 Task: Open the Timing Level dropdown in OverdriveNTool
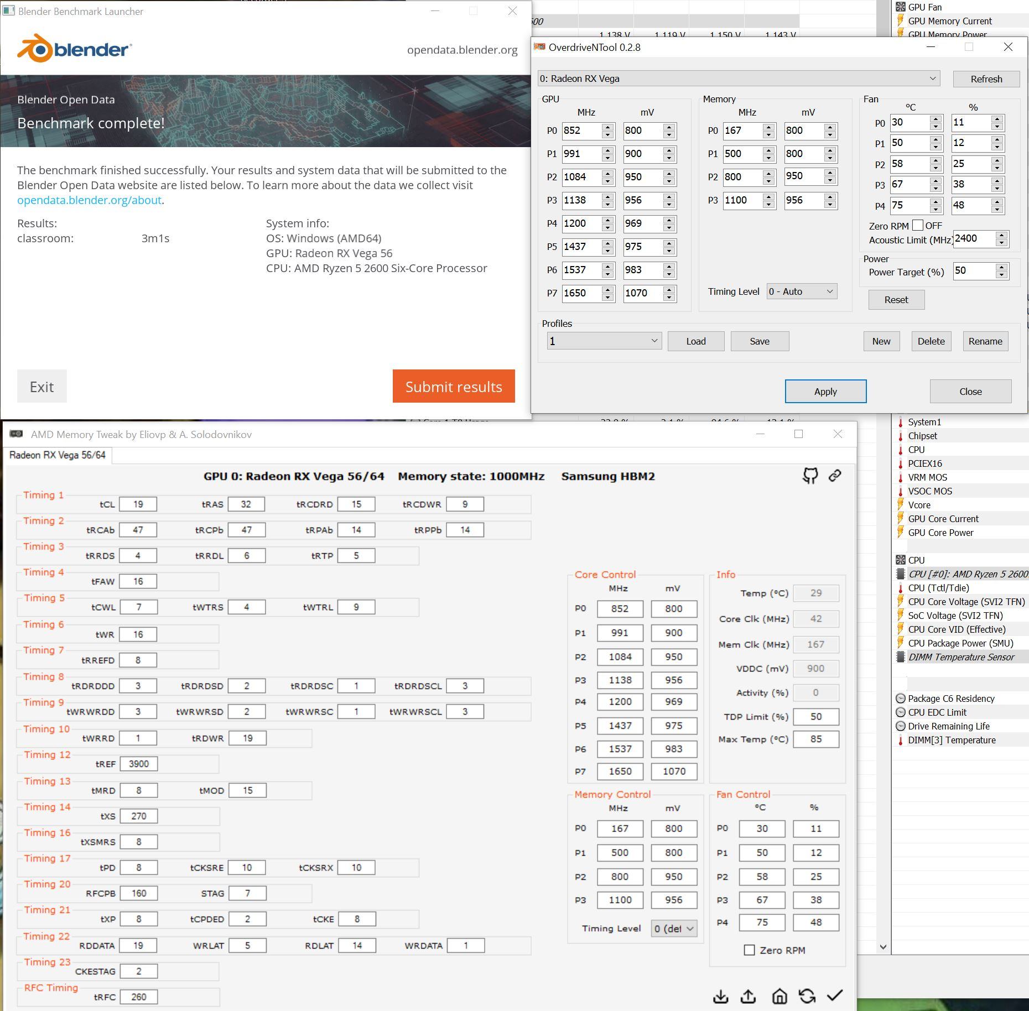click(802, 291)
